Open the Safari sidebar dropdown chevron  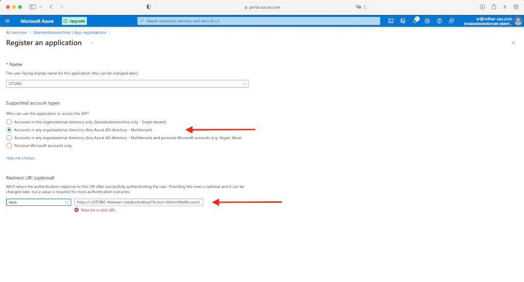pyautogui.click(x=40, y=7)
